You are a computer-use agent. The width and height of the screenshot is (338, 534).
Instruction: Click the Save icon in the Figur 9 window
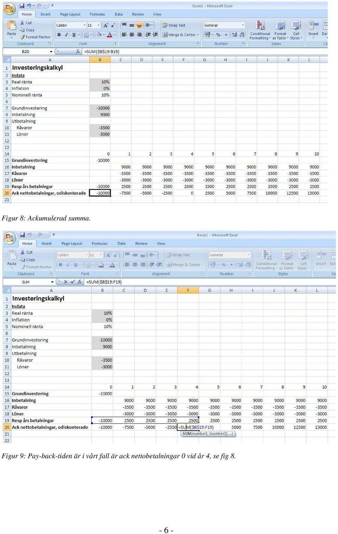click(x=23, y=235)
